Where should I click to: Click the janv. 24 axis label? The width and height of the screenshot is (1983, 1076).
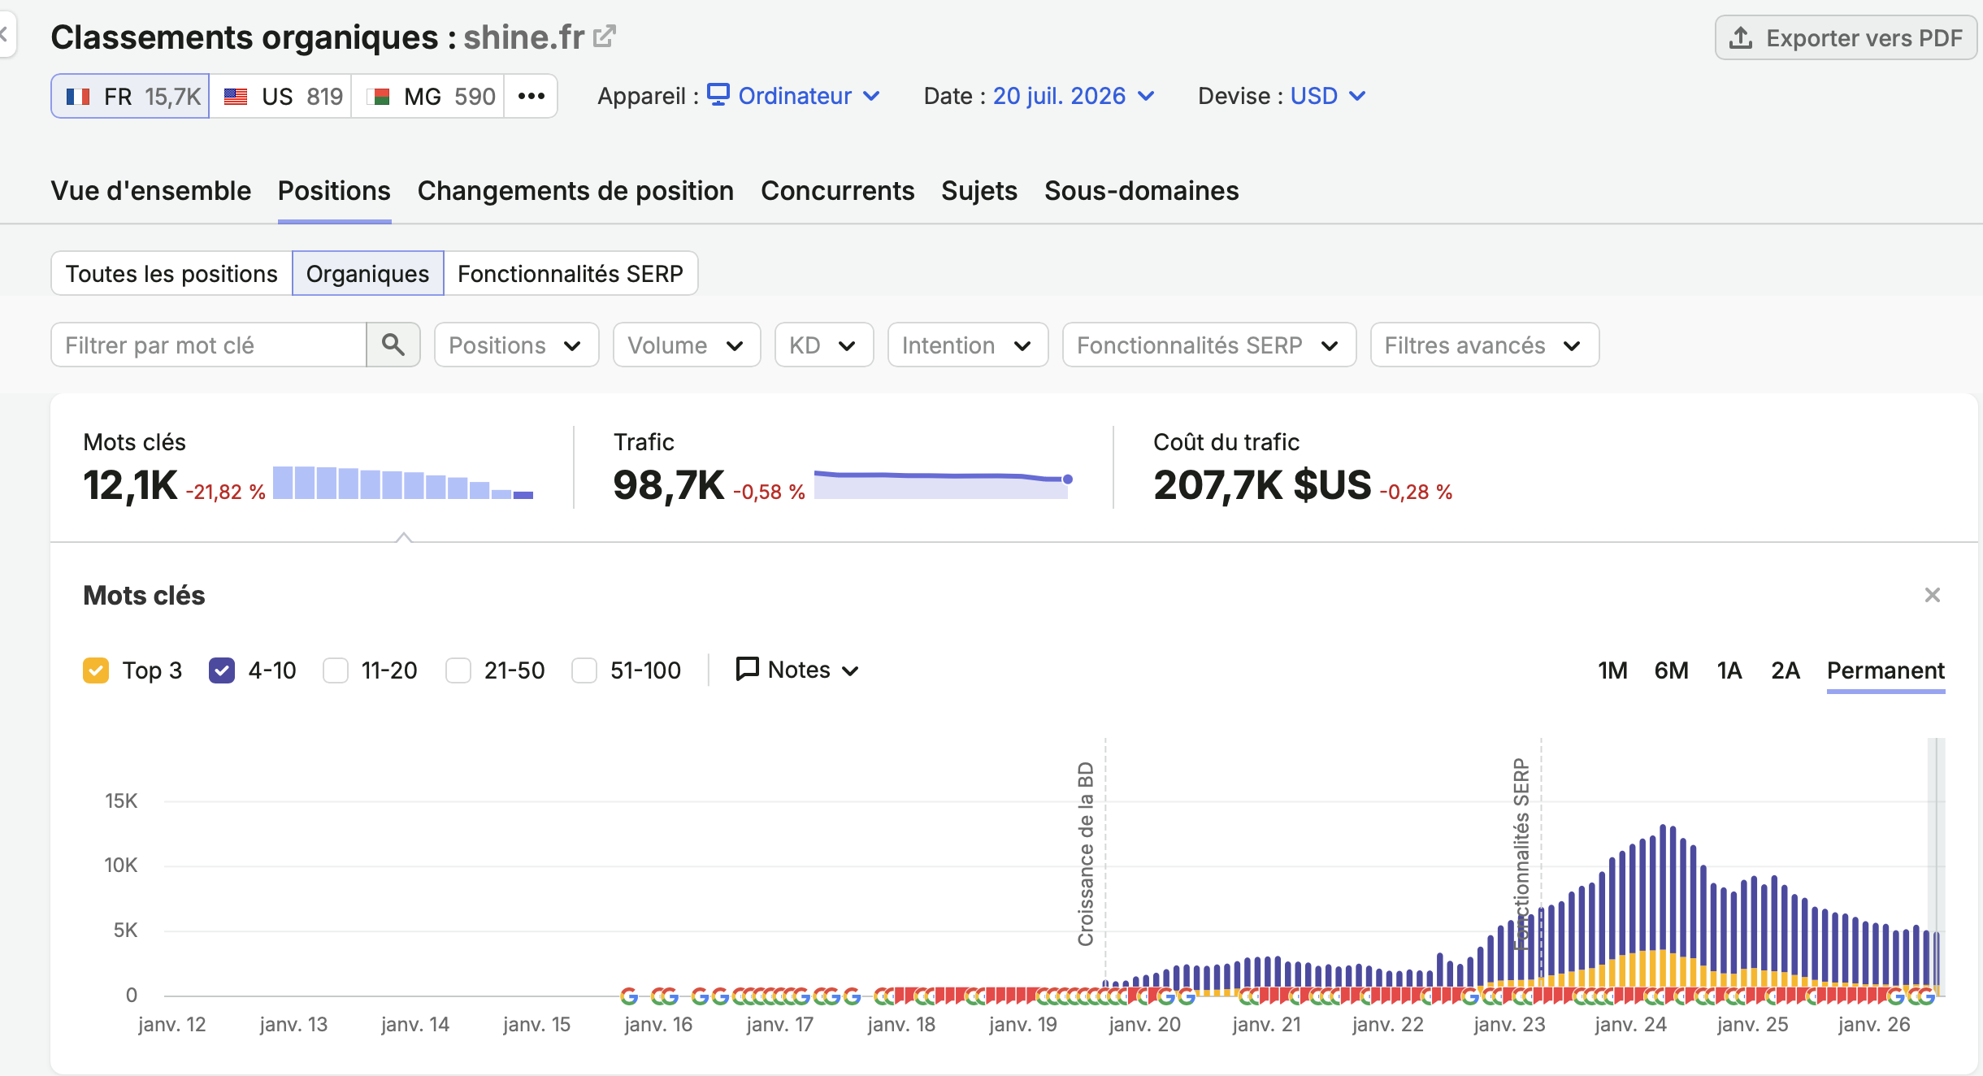coord(1630,1024)
